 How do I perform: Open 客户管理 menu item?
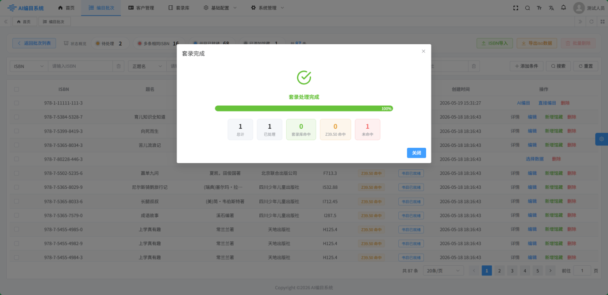141,8
